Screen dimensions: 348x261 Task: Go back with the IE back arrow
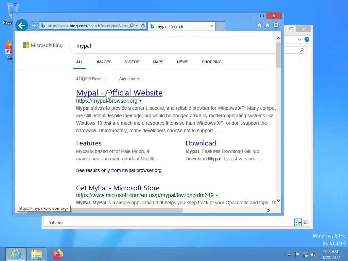(x=21, y=25)
